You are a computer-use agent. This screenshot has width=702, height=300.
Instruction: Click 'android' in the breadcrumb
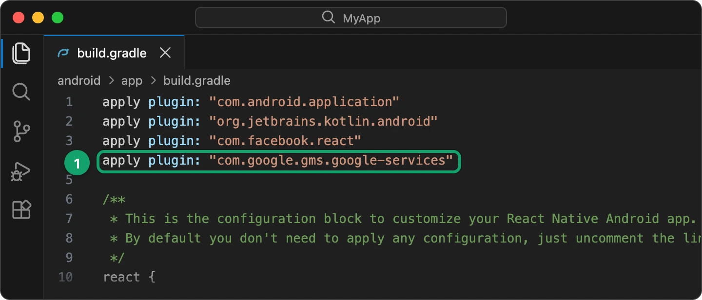pyautogui.click(x=79, y=80)
